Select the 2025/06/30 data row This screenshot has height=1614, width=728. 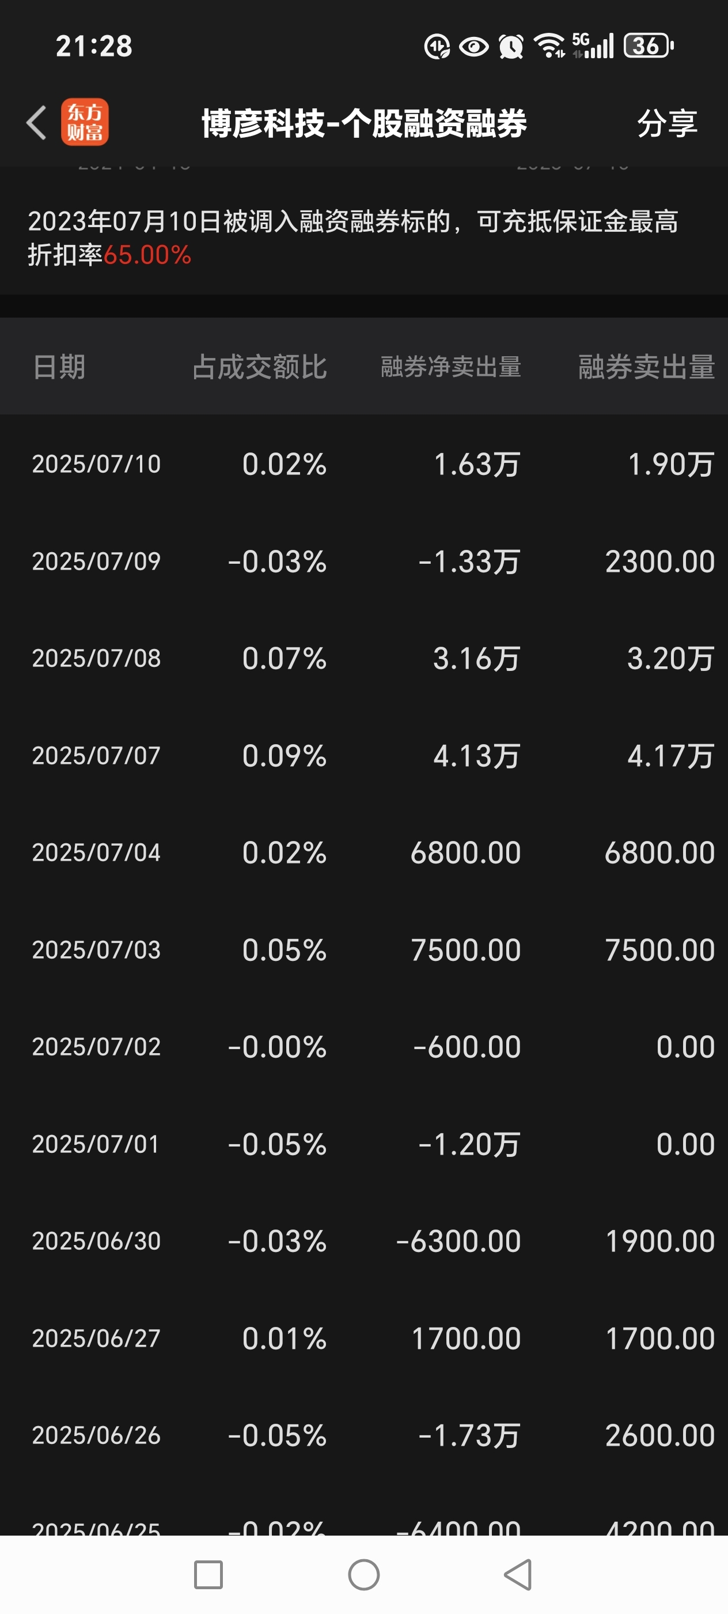363,1241
